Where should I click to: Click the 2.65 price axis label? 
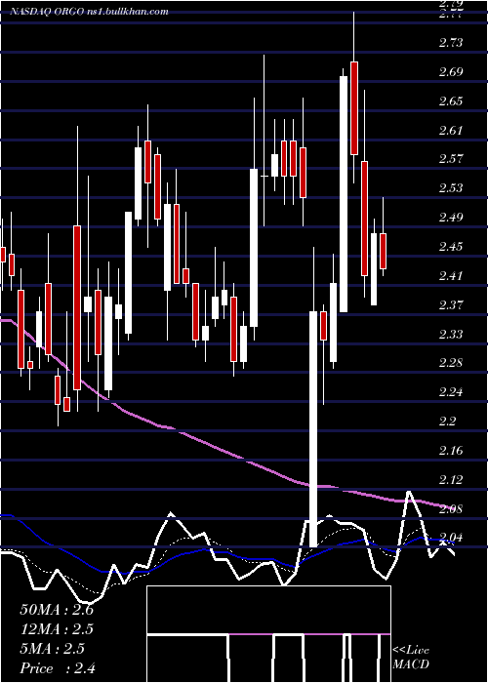[451, 100]
